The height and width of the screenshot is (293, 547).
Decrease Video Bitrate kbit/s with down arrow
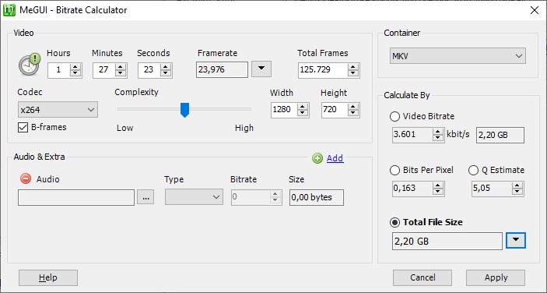(x=438, y=138)
